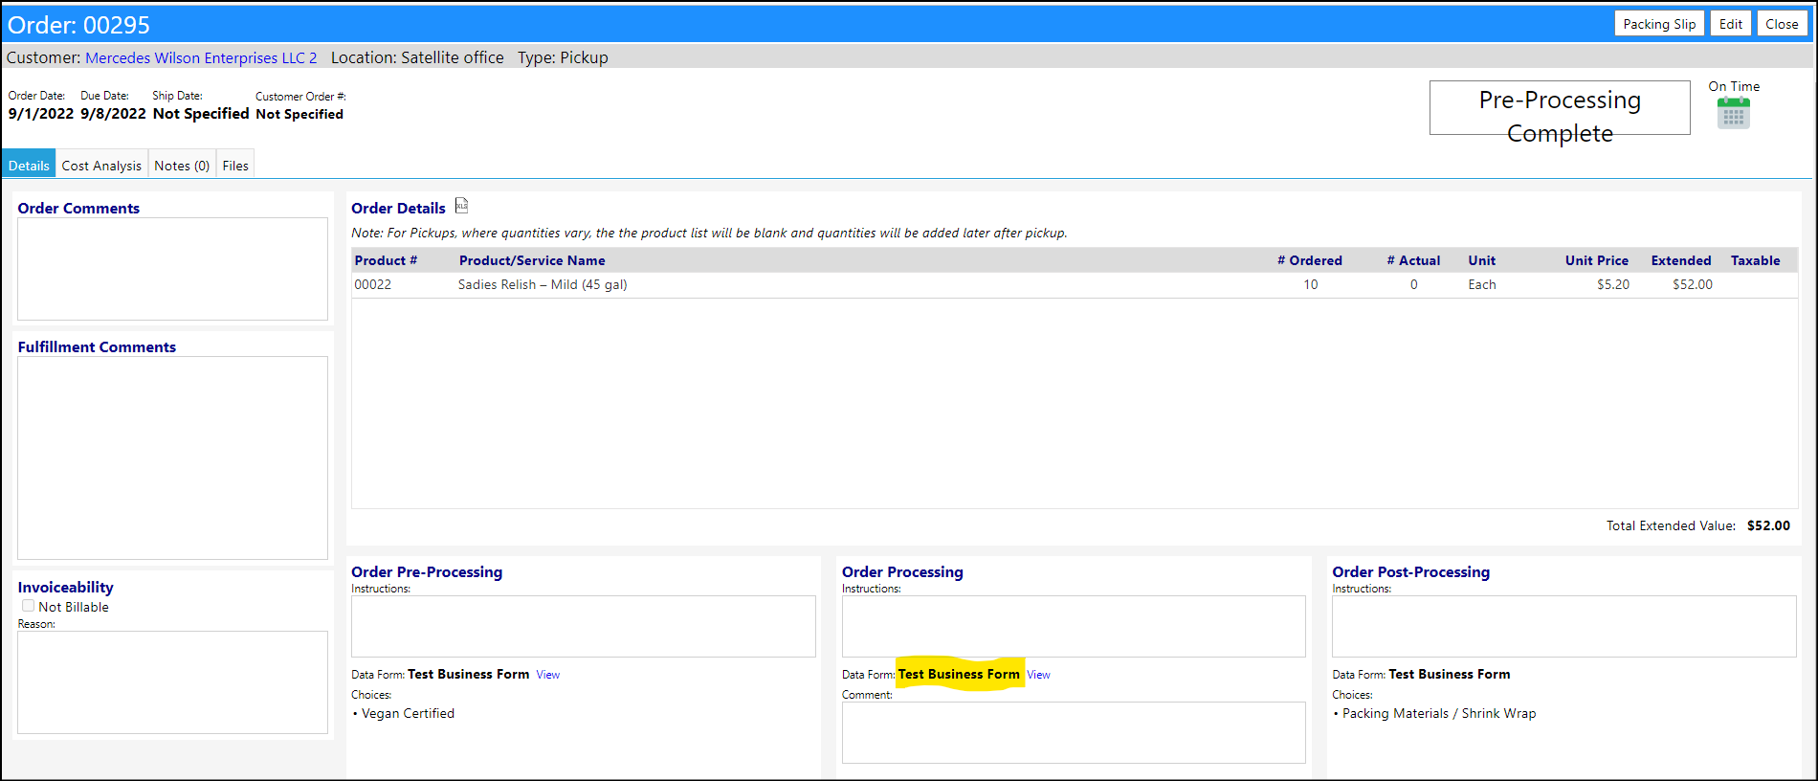The width and height of the screenshot is (1818, 781).
Task: Click the ordered quantity 10
Action: pyautogui.click(x=1310, y=284)
